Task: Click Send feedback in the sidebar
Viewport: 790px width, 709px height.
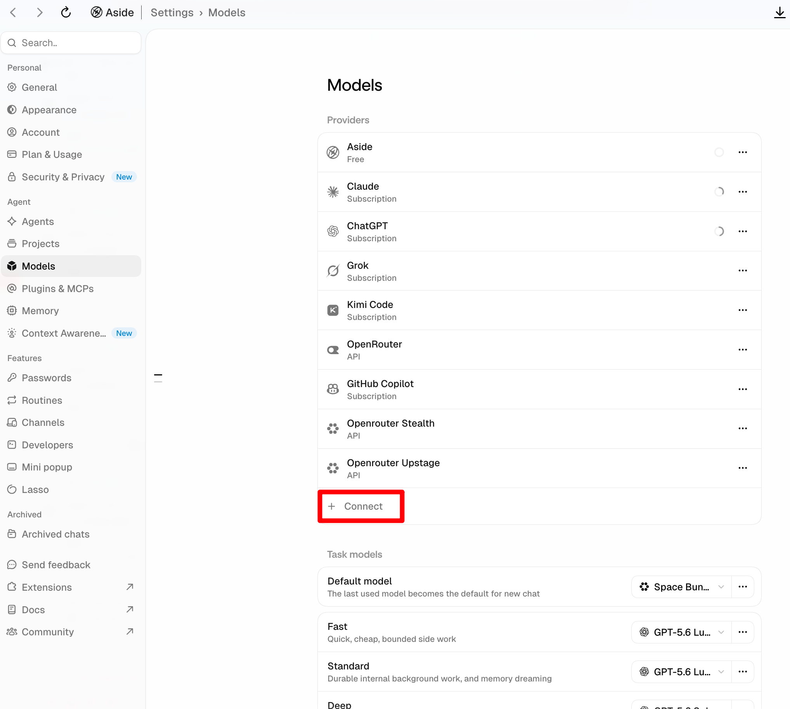Action: [x=71, y=565]
